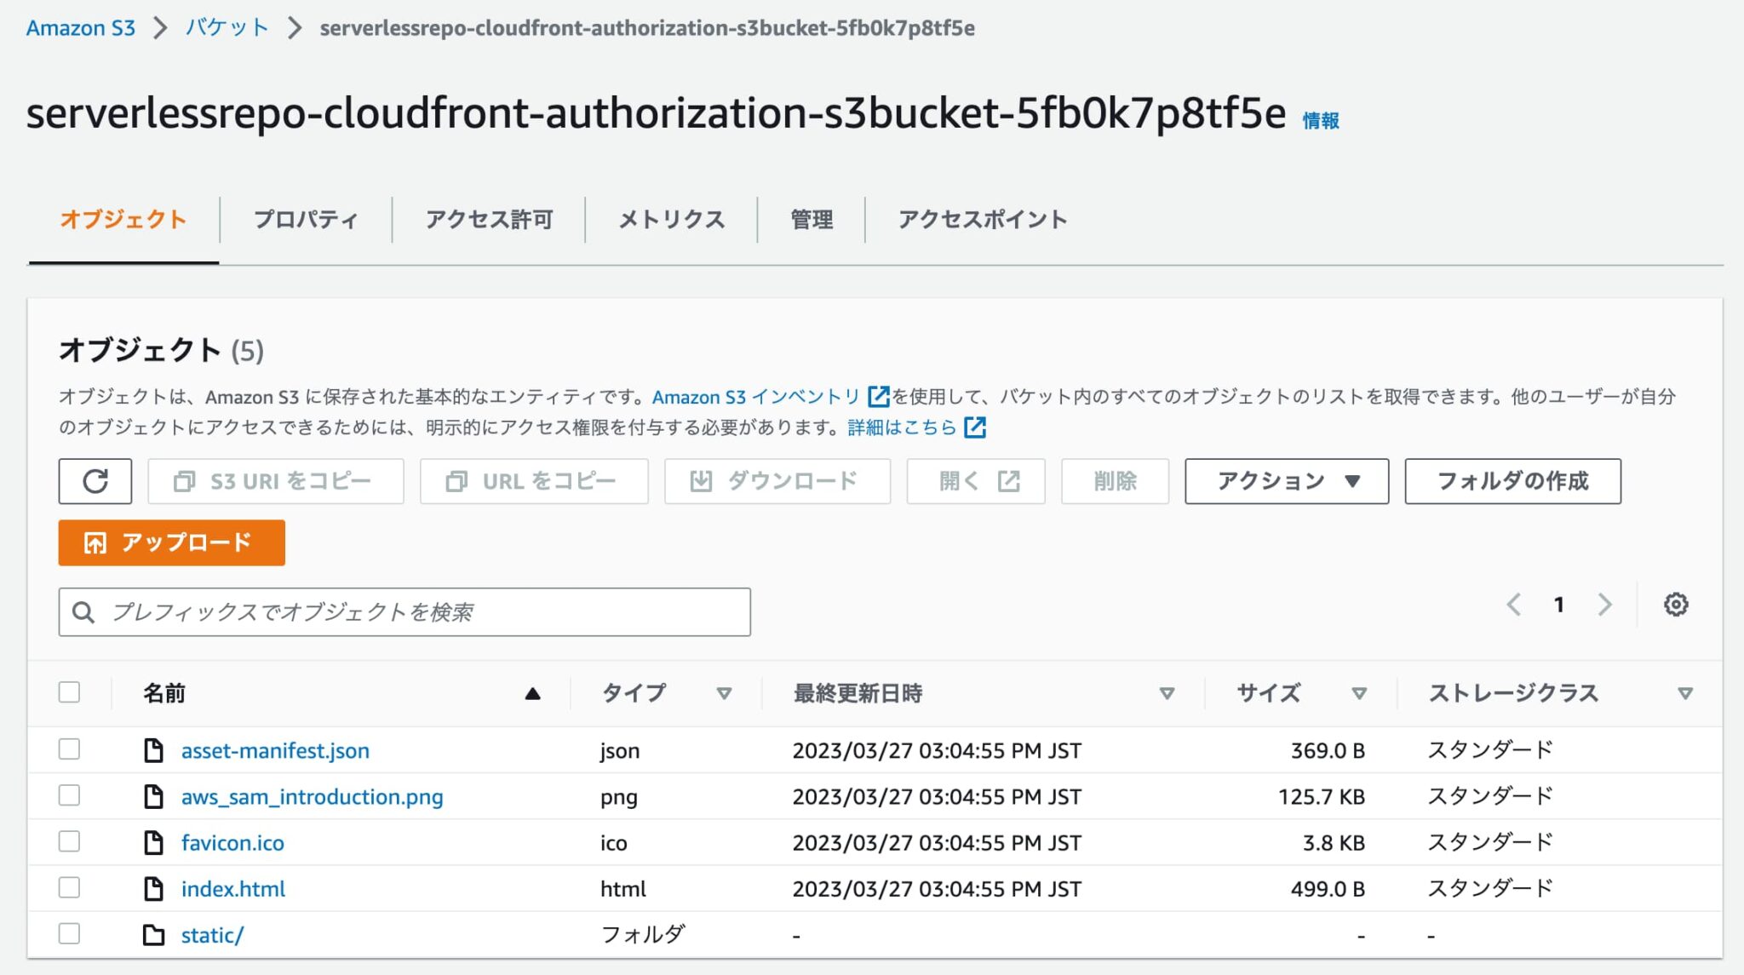Image resolution: width=1744 pixels, height=975 pixels.
Task: Click inside the prefix search field
Action: (x=404, y=611)
